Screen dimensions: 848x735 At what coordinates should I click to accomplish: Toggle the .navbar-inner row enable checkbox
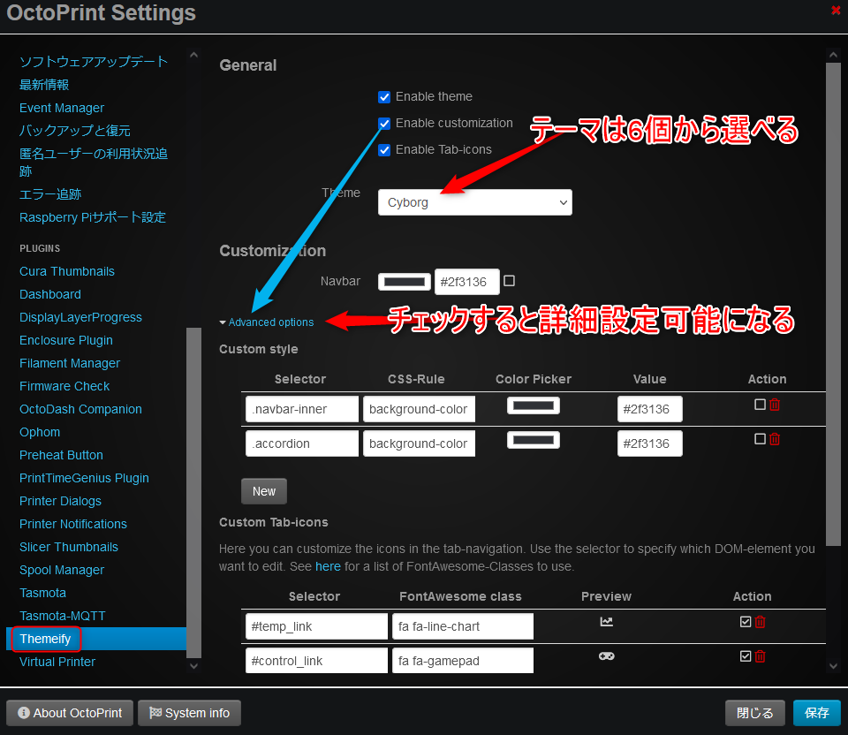[x=760, y=405]
